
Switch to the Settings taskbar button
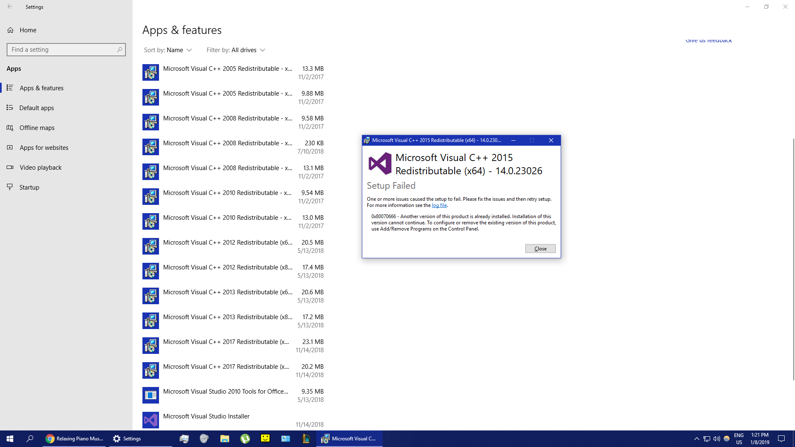(x=141, y=439)
